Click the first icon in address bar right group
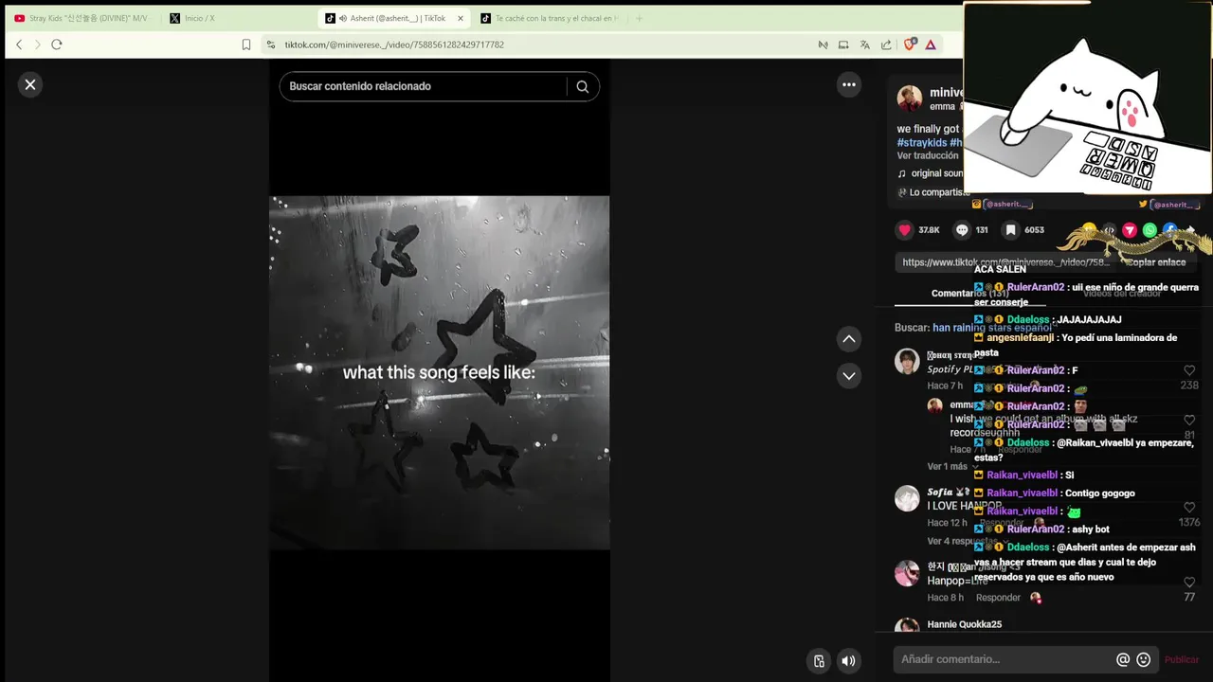 click(x=823, y=45)
